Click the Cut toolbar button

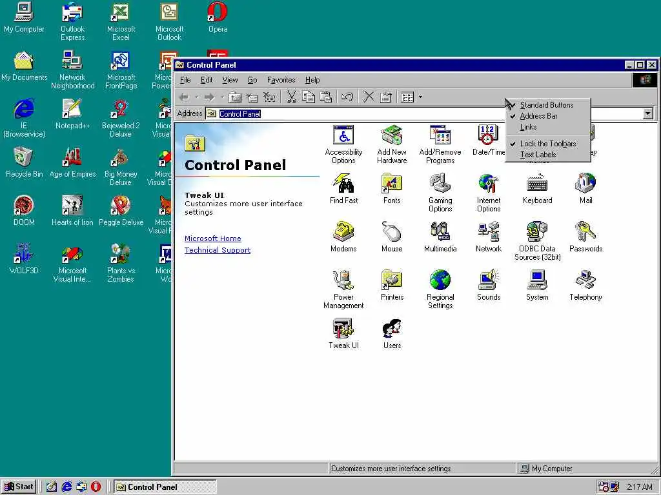pyautogui.click(x=291, y=97)
